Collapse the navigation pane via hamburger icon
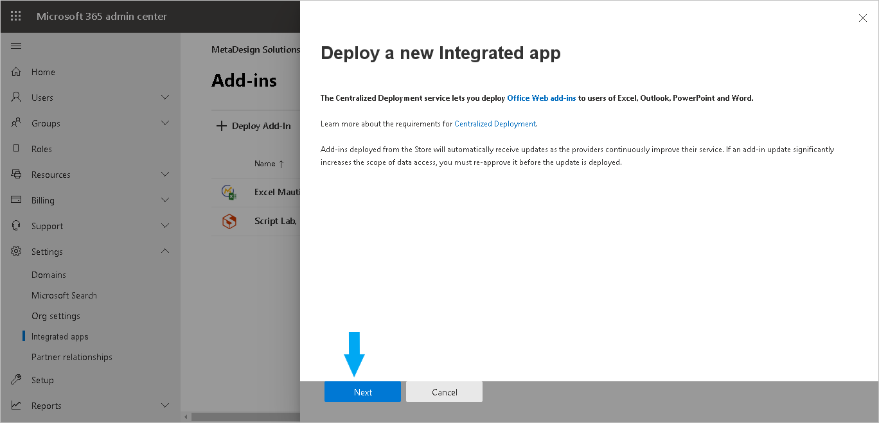 [15, 46]
